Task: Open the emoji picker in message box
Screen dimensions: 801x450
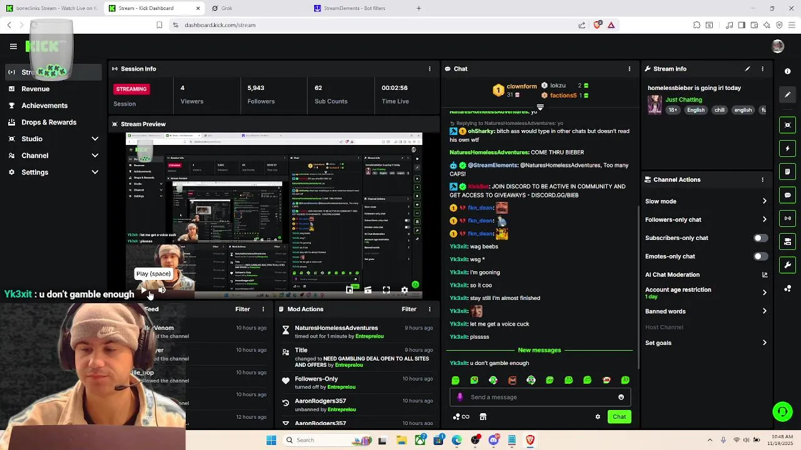Action: click(x=621, y=397)
